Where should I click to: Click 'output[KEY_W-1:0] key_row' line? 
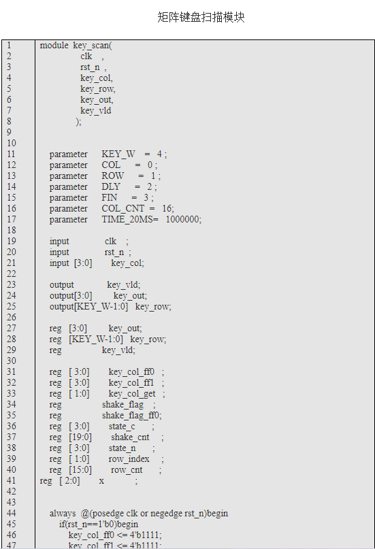point(110,306)
